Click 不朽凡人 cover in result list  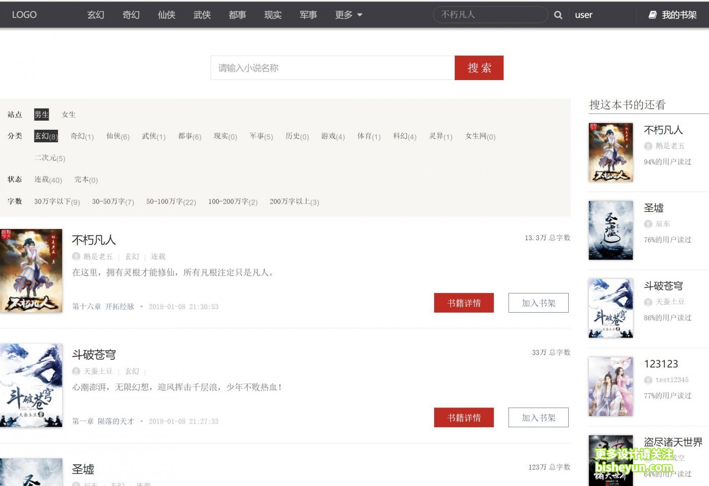pyautogui.click(x=31, y=271)
